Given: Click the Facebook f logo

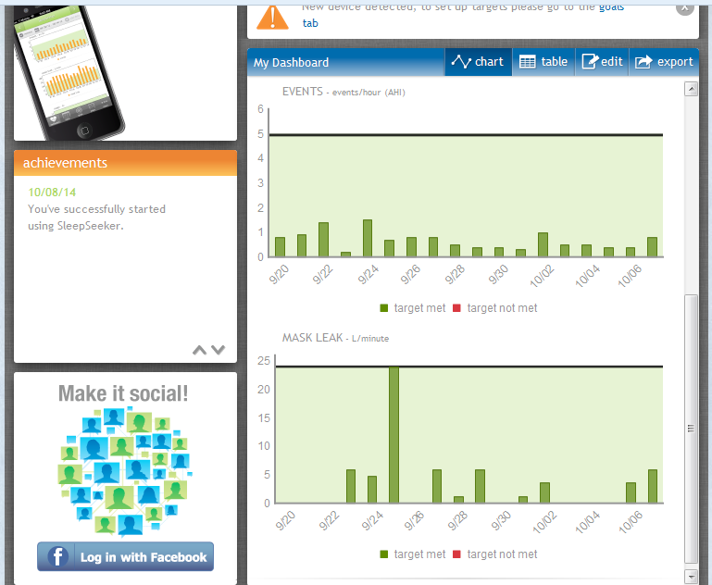Looking at the screenshot, I should (57, 556).
